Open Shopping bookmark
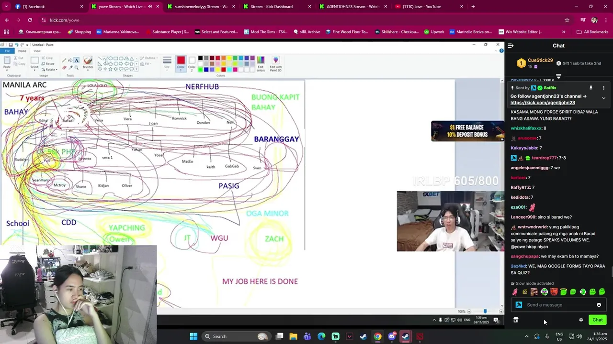Screen dimensions: 613x344 [x=79, y=32]
